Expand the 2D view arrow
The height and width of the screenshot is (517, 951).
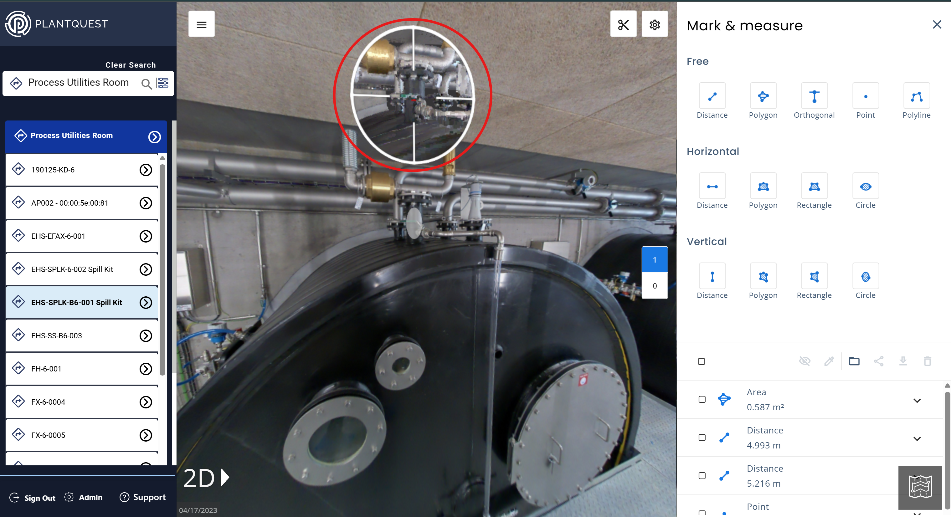coord(225,478)
